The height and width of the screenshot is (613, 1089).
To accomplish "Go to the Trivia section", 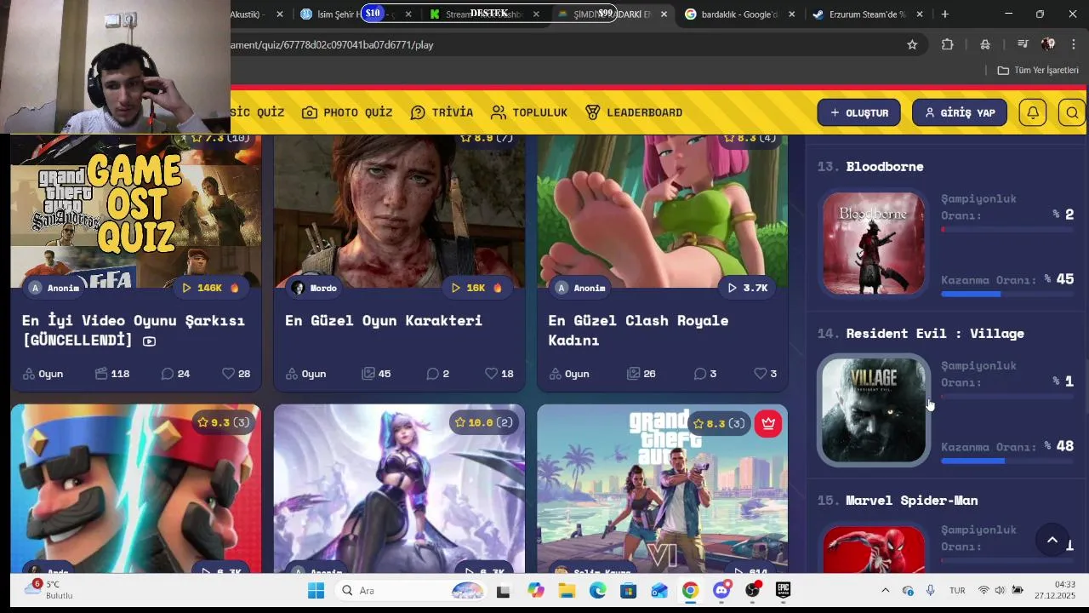I will (x=442, y=112).
